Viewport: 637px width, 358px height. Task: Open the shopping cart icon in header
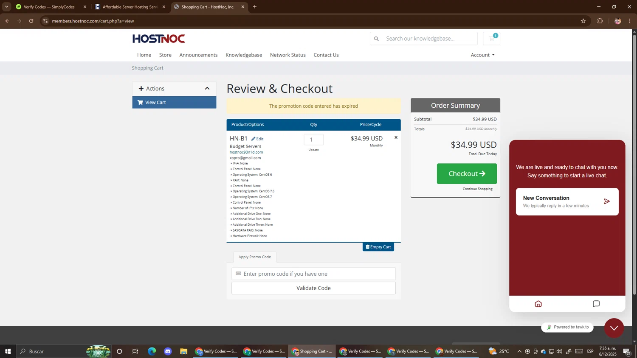click(x=492, y=38)
